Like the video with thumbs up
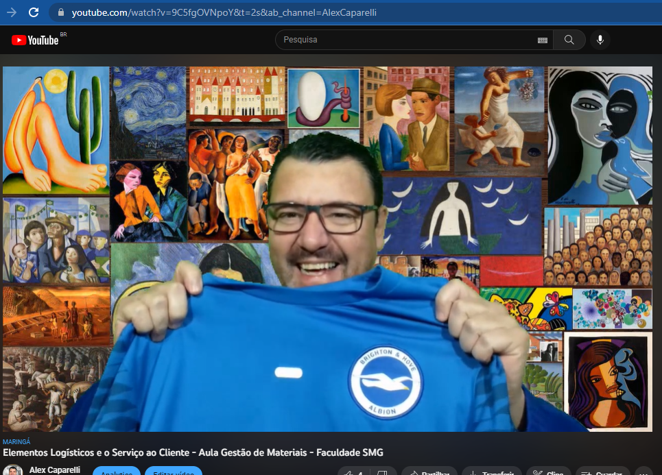Viewport: 662px width, 475px height. click(353, 472)
